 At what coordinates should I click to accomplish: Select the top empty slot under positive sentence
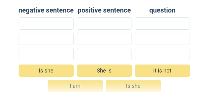click(104, 24)
